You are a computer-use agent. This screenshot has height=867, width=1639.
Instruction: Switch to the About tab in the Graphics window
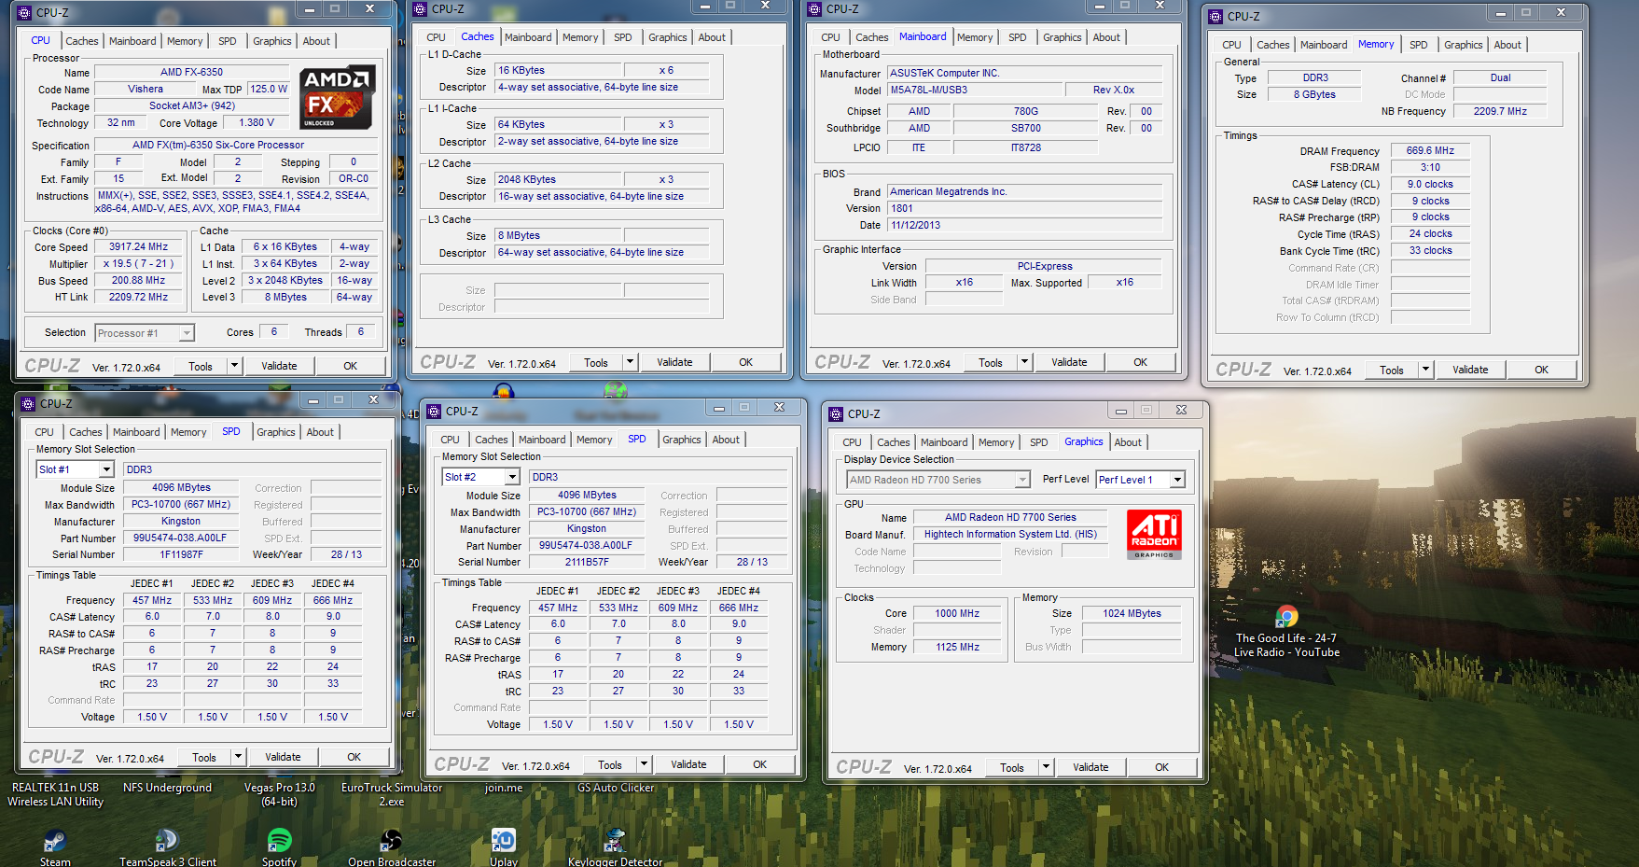[x=1128, y=442]
